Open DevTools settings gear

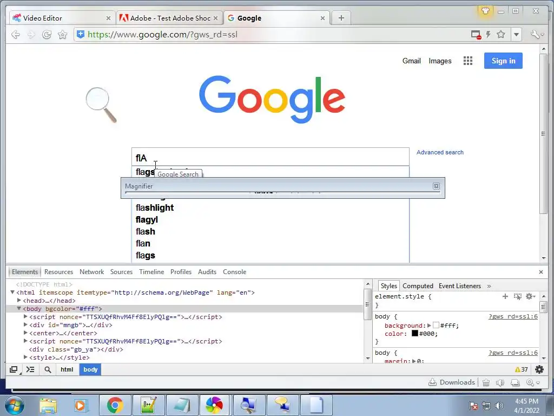pos(539,369)
